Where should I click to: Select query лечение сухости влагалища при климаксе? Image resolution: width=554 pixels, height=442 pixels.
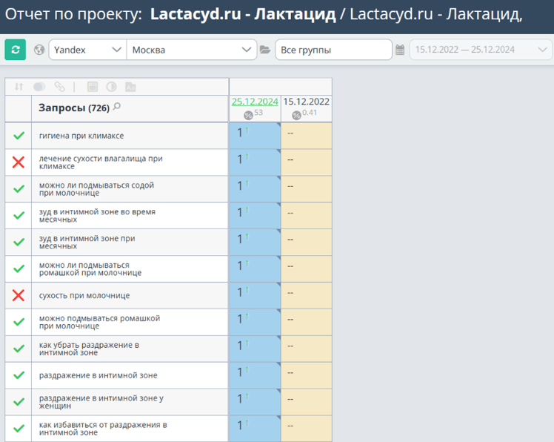(x=101, y=162)
